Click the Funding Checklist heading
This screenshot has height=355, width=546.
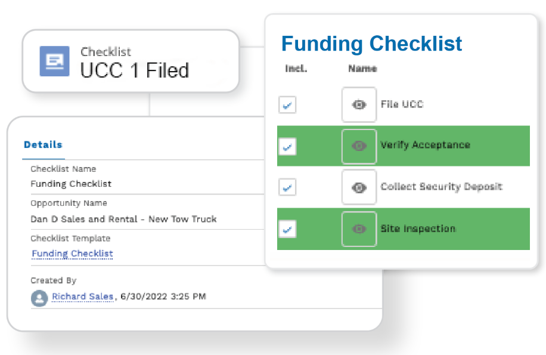tap(371, 44)
